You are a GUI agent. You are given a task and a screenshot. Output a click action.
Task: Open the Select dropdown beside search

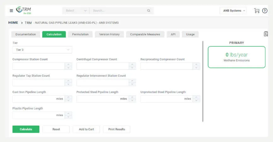pyautogui.click(x=76, y=11)
